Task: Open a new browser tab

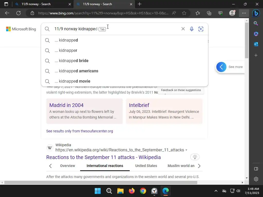Action: (139, 4)
